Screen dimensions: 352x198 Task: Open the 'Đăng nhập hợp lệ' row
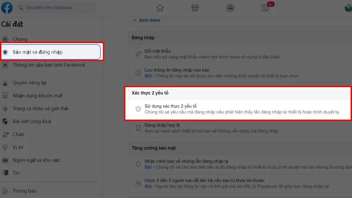tap(240, 128)
